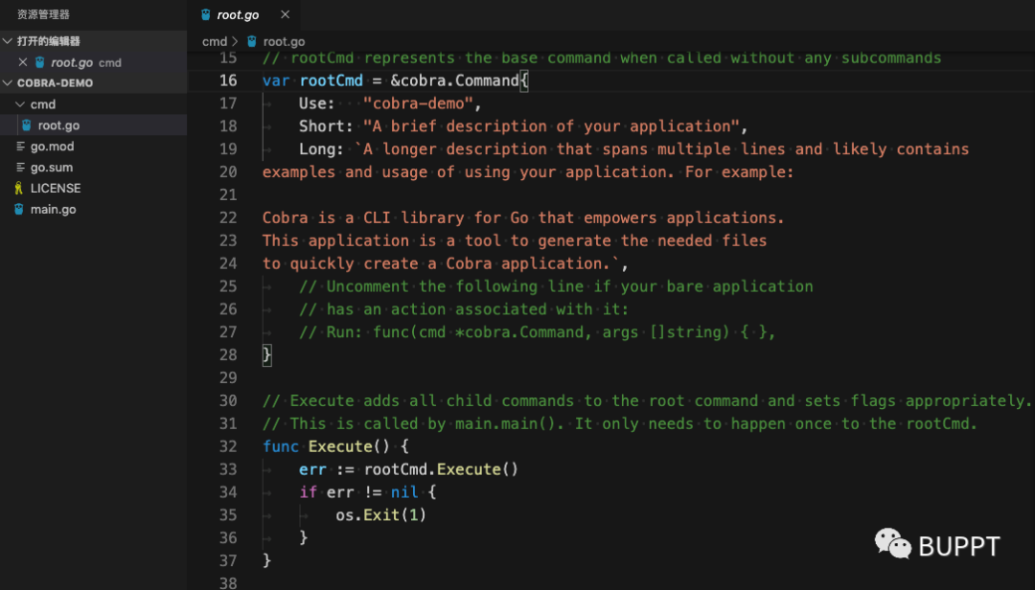
Task: Click the nil keyword on line 34
Action: [404, 492]
